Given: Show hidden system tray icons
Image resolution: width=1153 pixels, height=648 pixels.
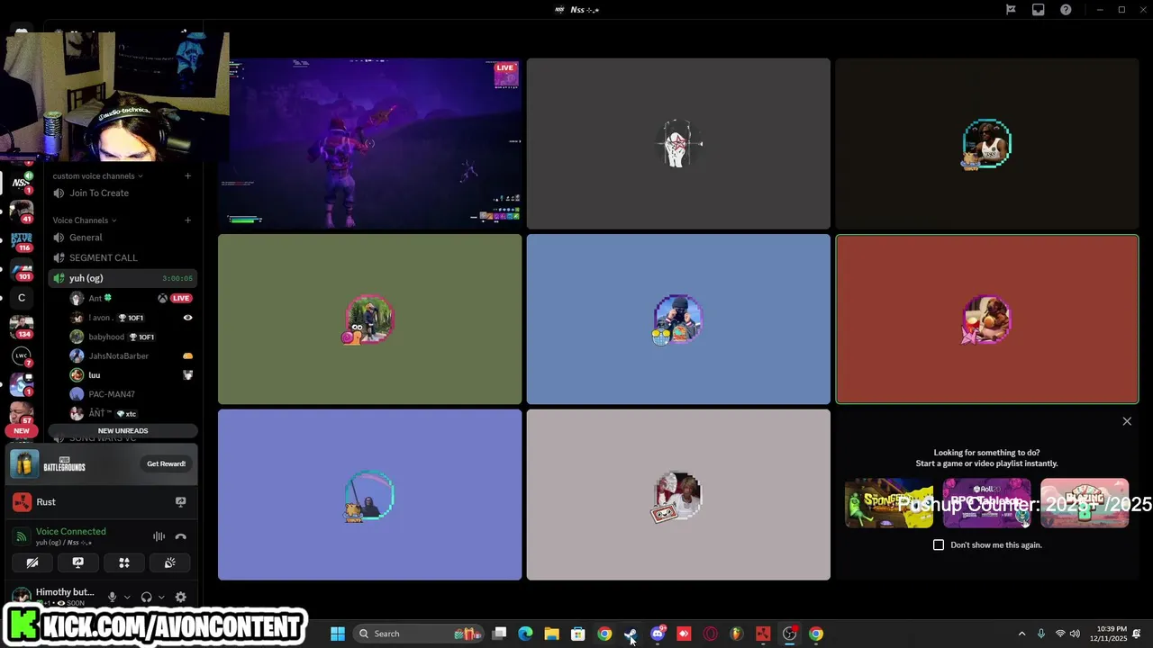Looking at the screenshot, I should click(1021, 634).
